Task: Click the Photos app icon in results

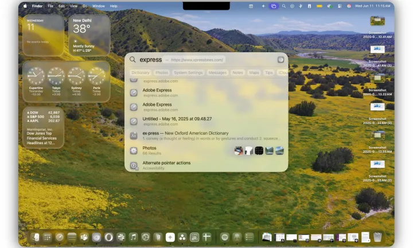Action: coord(134,150)
